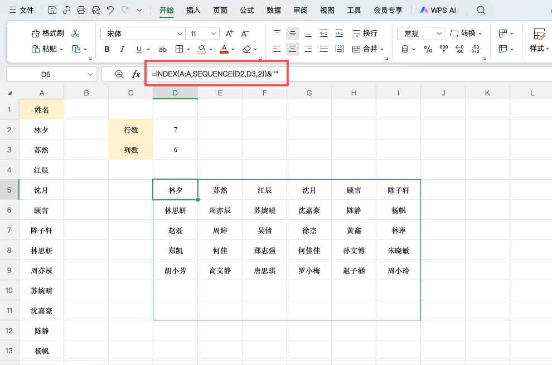
Task: Click Wrap Text (换行) button
Action: tap(365, 33)
